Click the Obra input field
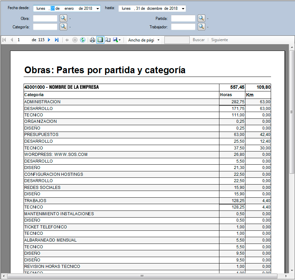Image resolution: width=295 pixels, height=280 pixels. click(45, 19)
